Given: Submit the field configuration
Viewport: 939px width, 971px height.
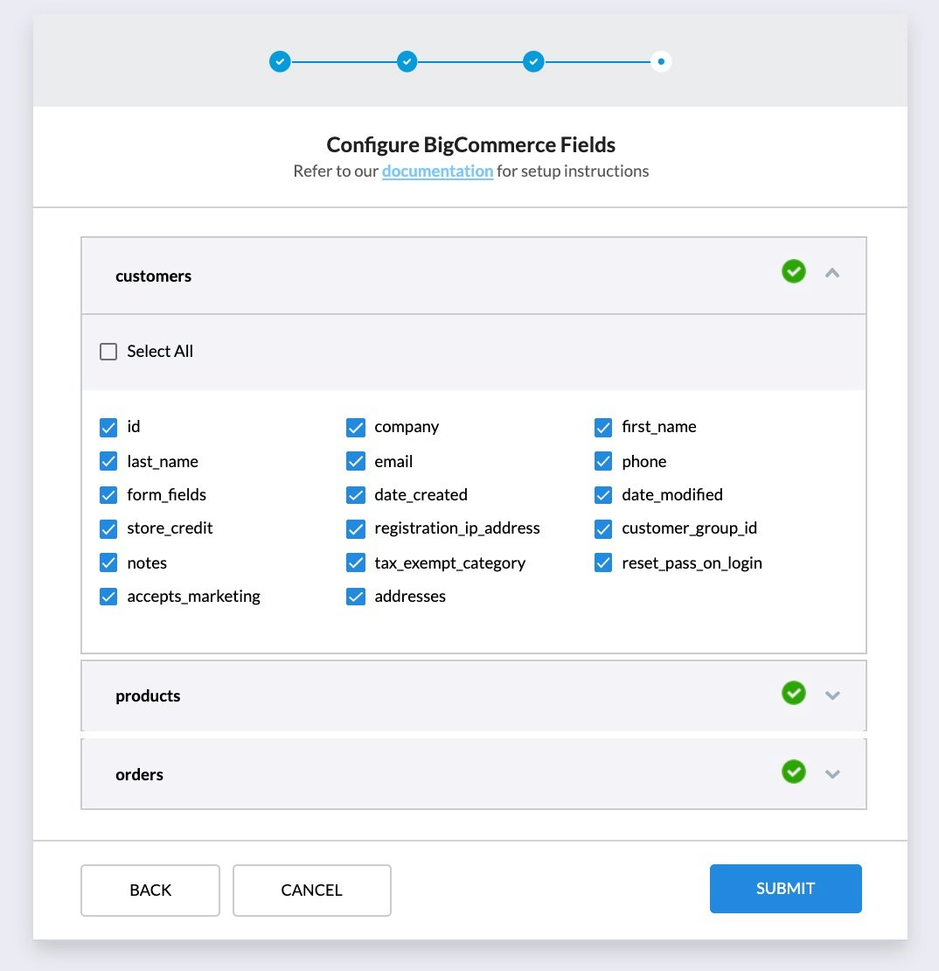Looking at the screenshot, I should tap(785, 889).
